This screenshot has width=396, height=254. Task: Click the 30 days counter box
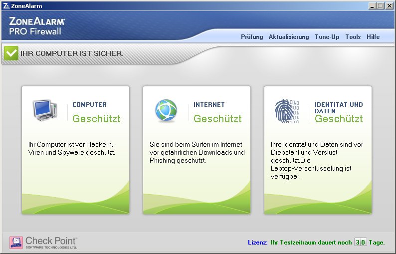coord(360,243)
